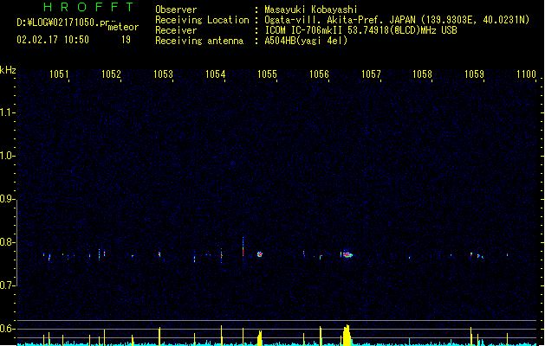Click time axis label 1100
Image resolution: width=545 pixels, height=346 pixels.
coord(526,74)
